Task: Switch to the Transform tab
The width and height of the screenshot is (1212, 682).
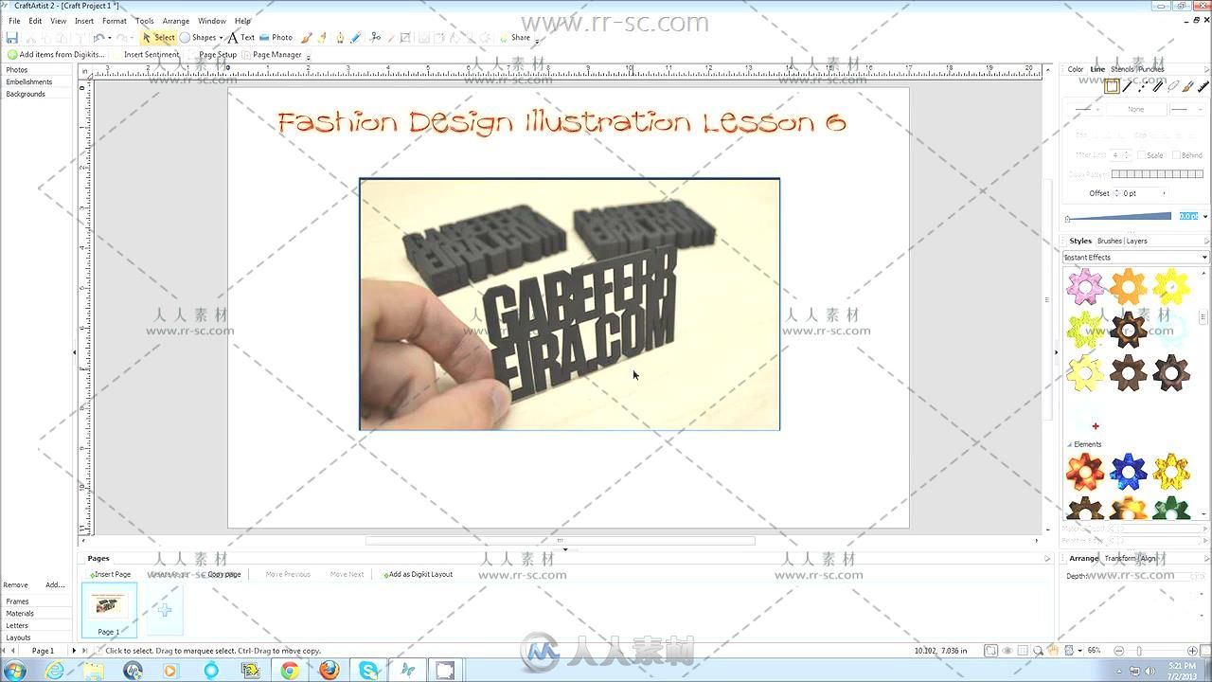Action: 1120,558
